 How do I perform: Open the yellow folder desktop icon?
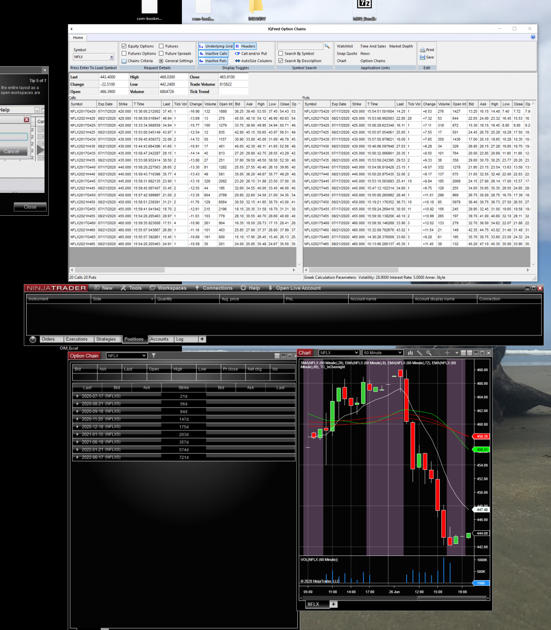click(x=256, y=6)
